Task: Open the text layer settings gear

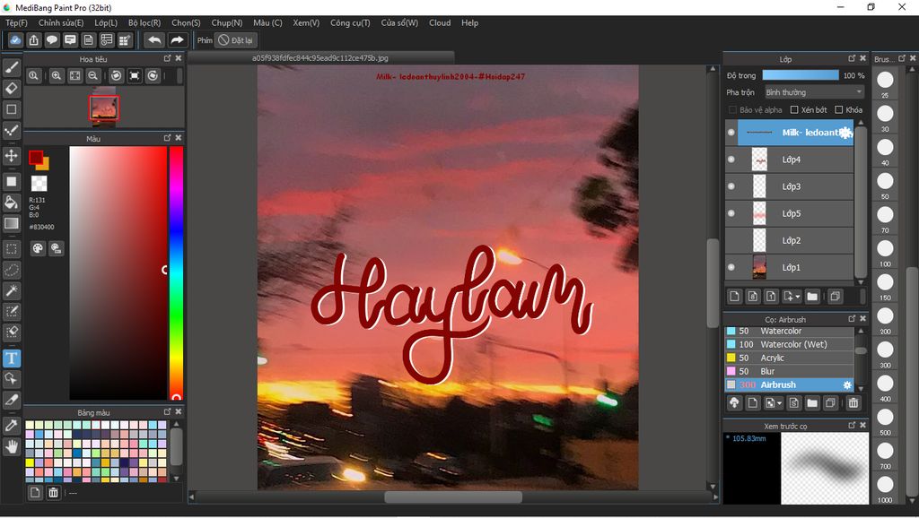Action: point(845,133)
